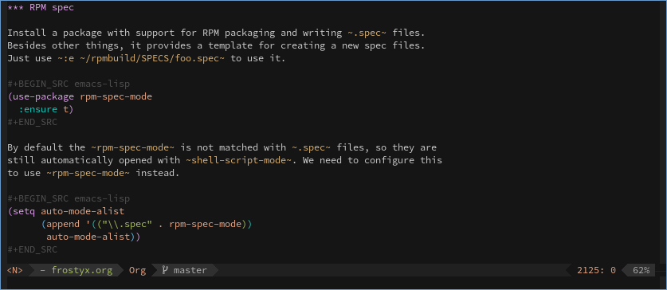Collapse first #+BEGIN_SRC emacs-lisp block
667x290 pixels.
tap(69, 84)
